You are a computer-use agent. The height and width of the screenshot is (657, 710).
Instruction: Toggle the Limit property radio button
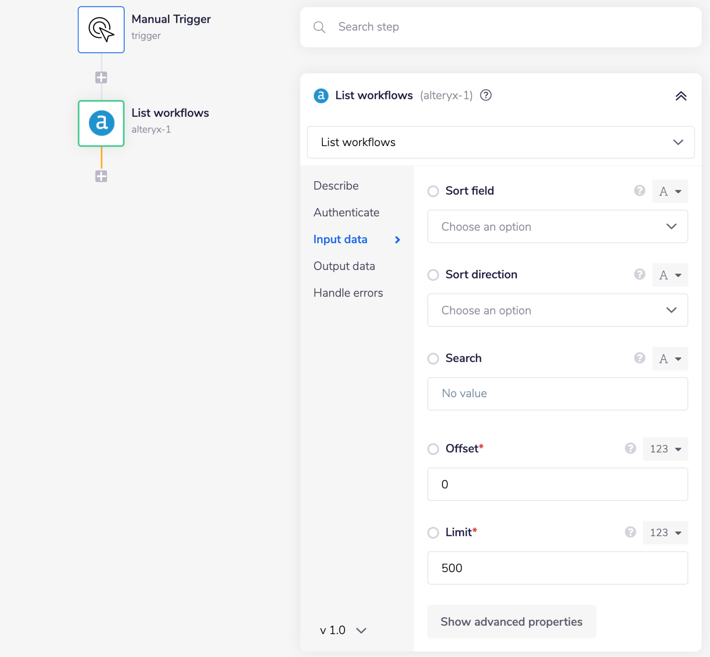coord(433,533)
